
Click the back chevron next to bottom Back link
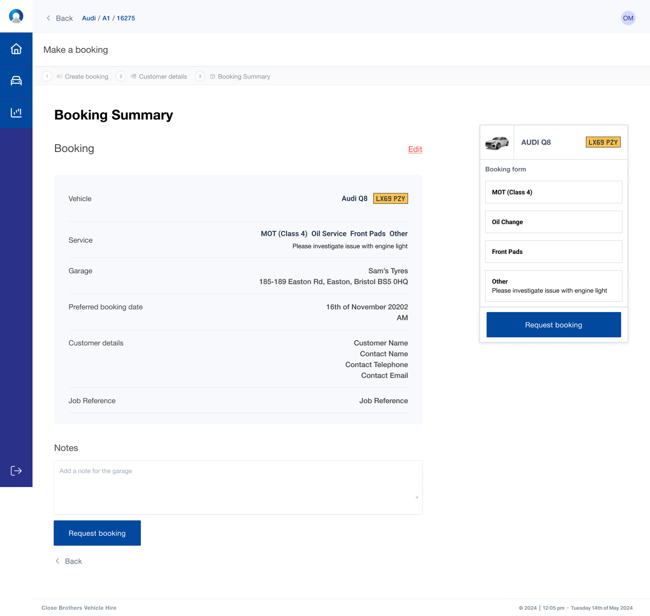(57, 561)
